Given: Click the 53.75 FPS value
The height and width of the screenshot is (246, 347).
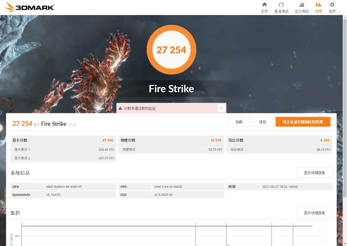Looking at the screenshot, I should [215, 149].
